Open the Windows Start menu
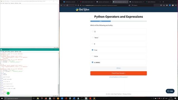This screenshot has height=100, width=178. click(2, 98)
